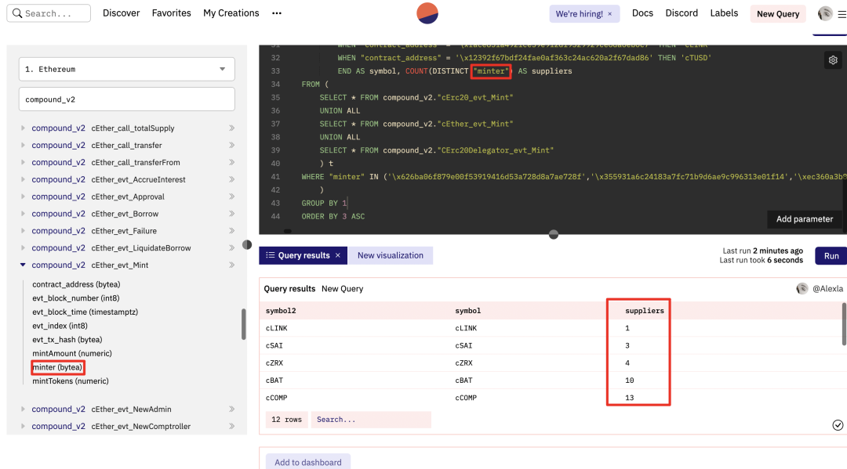Insert cEther_call_transfer table via double-arrow
Viewport: 847px width, 469px height.
[x=231, y=146]
